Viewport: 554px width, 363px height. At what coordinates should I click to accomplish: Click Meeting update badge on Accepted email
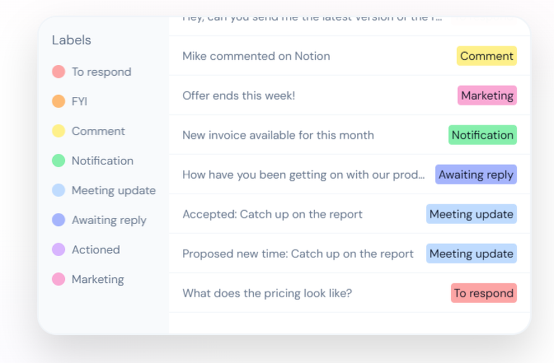pyautogui.click(x=471, y=214)
